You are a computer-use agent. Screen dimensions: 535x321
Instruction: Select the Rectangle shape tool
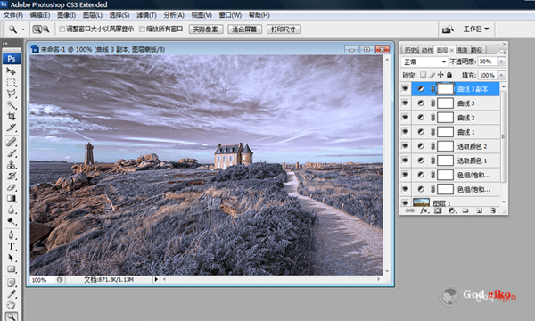click(11, 269)
